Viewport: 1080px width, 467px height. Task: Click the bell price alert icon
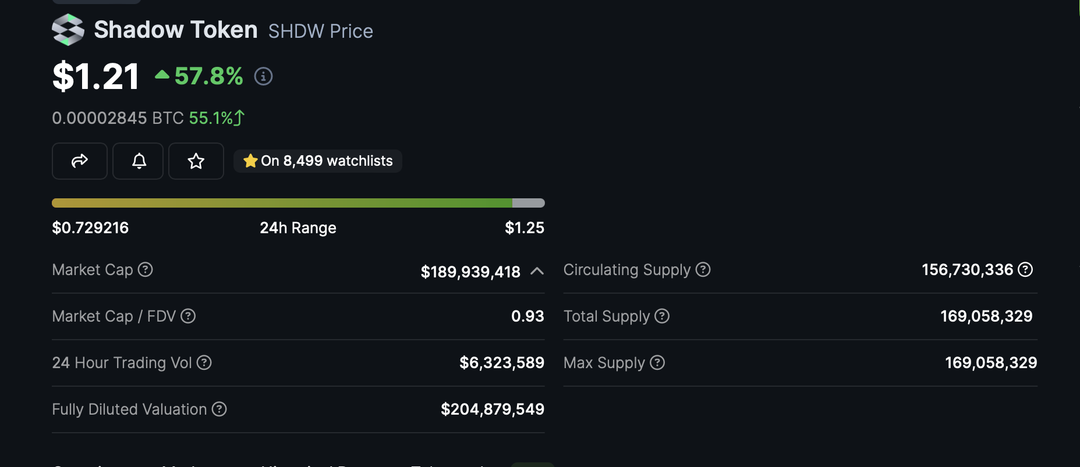(x=139, y=161)
